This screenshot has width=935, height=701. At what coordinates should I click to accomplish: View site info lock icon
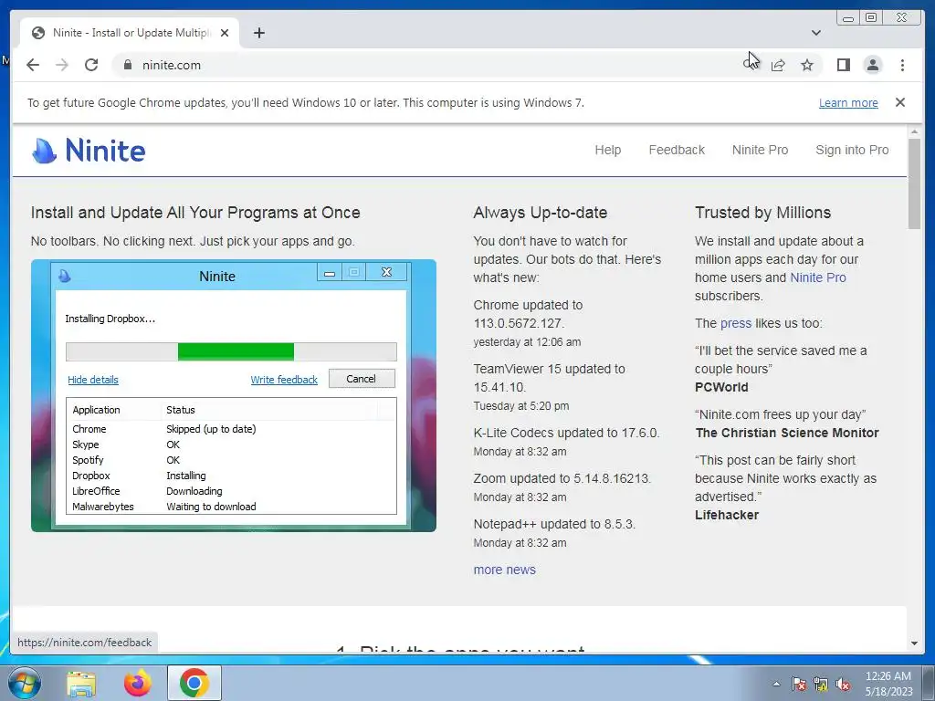click(x=127, y=65)
